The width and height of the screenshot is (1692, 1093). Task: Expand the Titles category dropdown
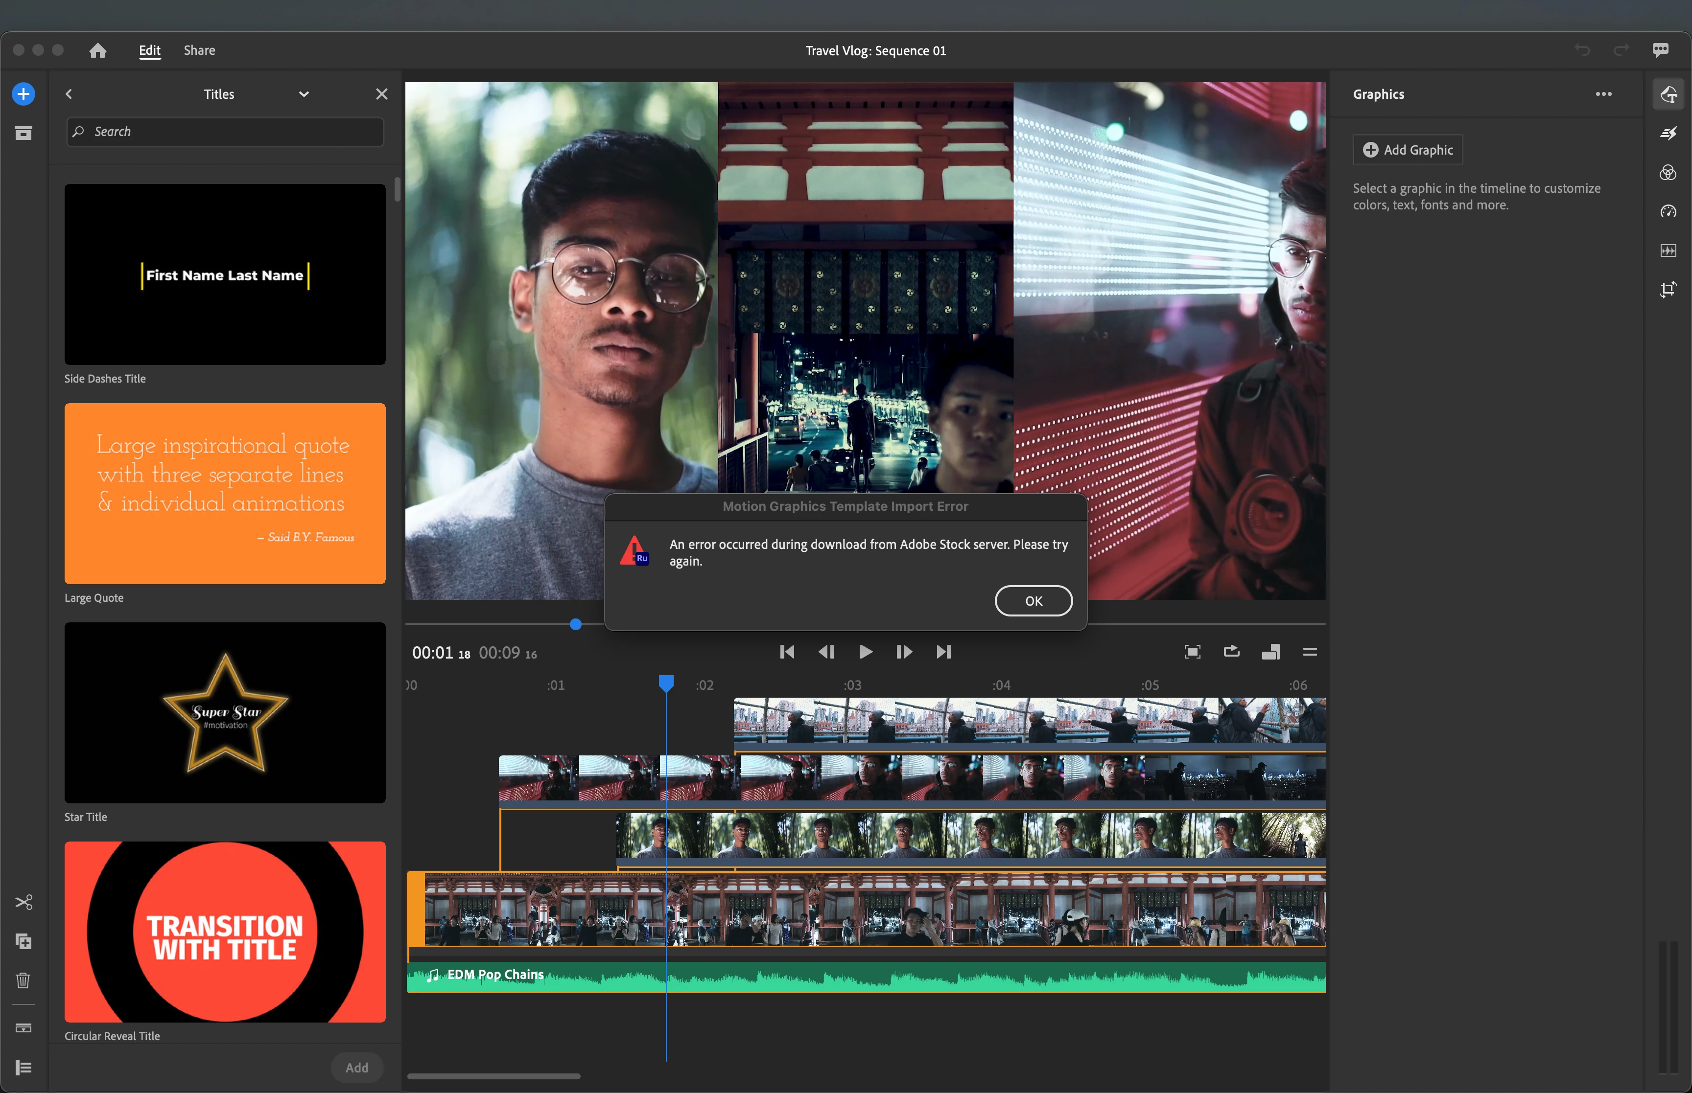304,93
